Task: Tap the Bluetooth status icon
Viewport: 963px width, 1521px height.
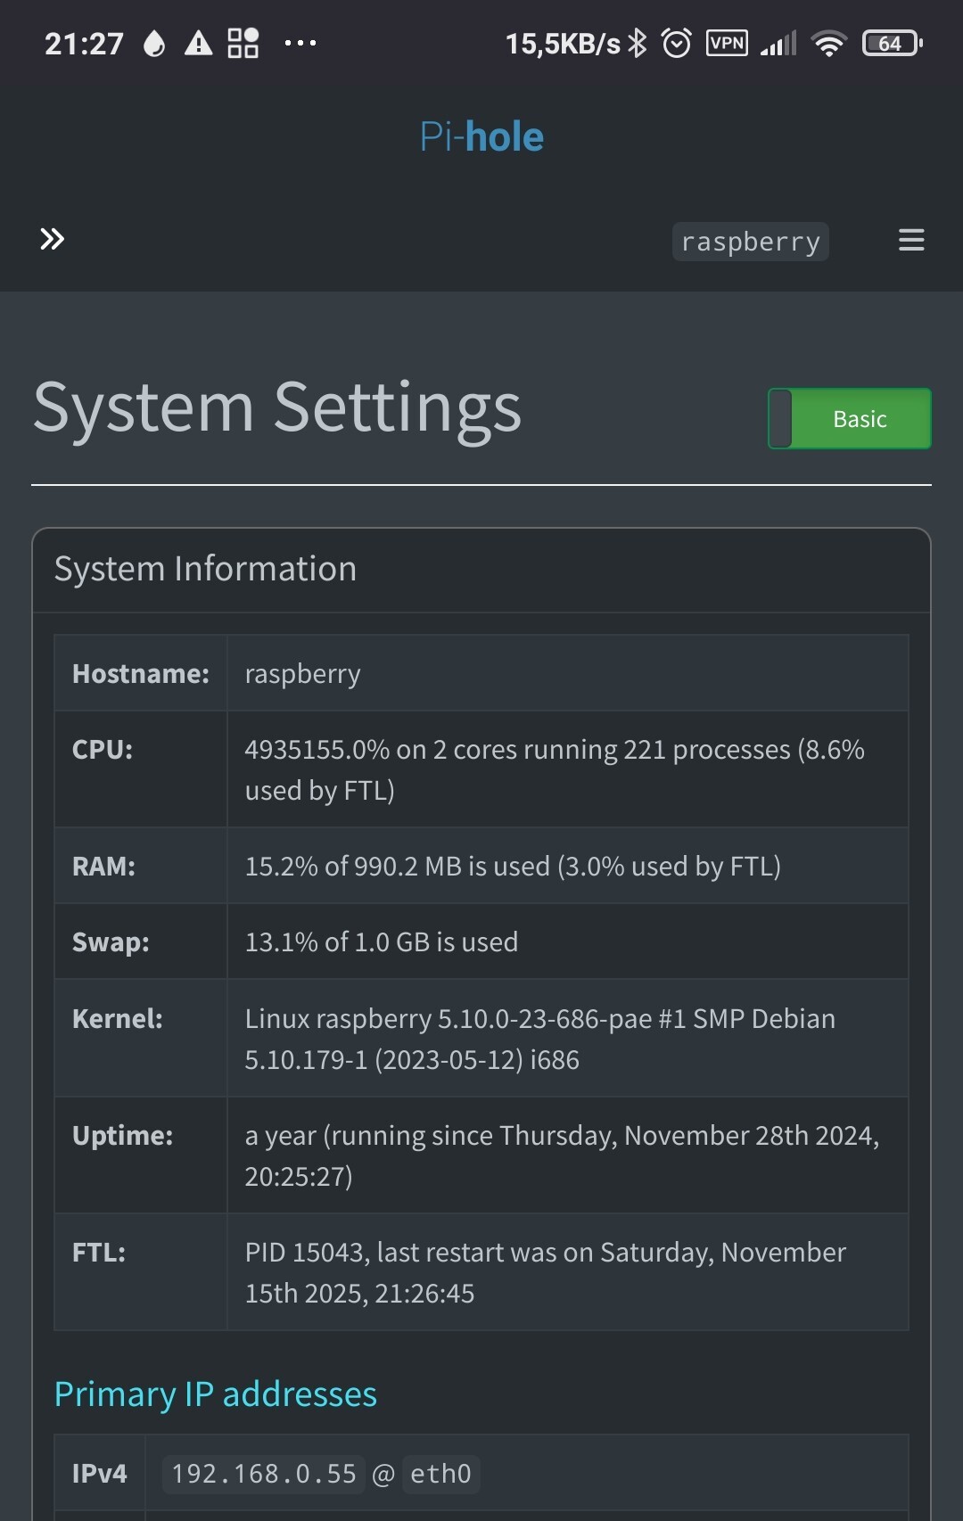Action: tap(637, 43)
